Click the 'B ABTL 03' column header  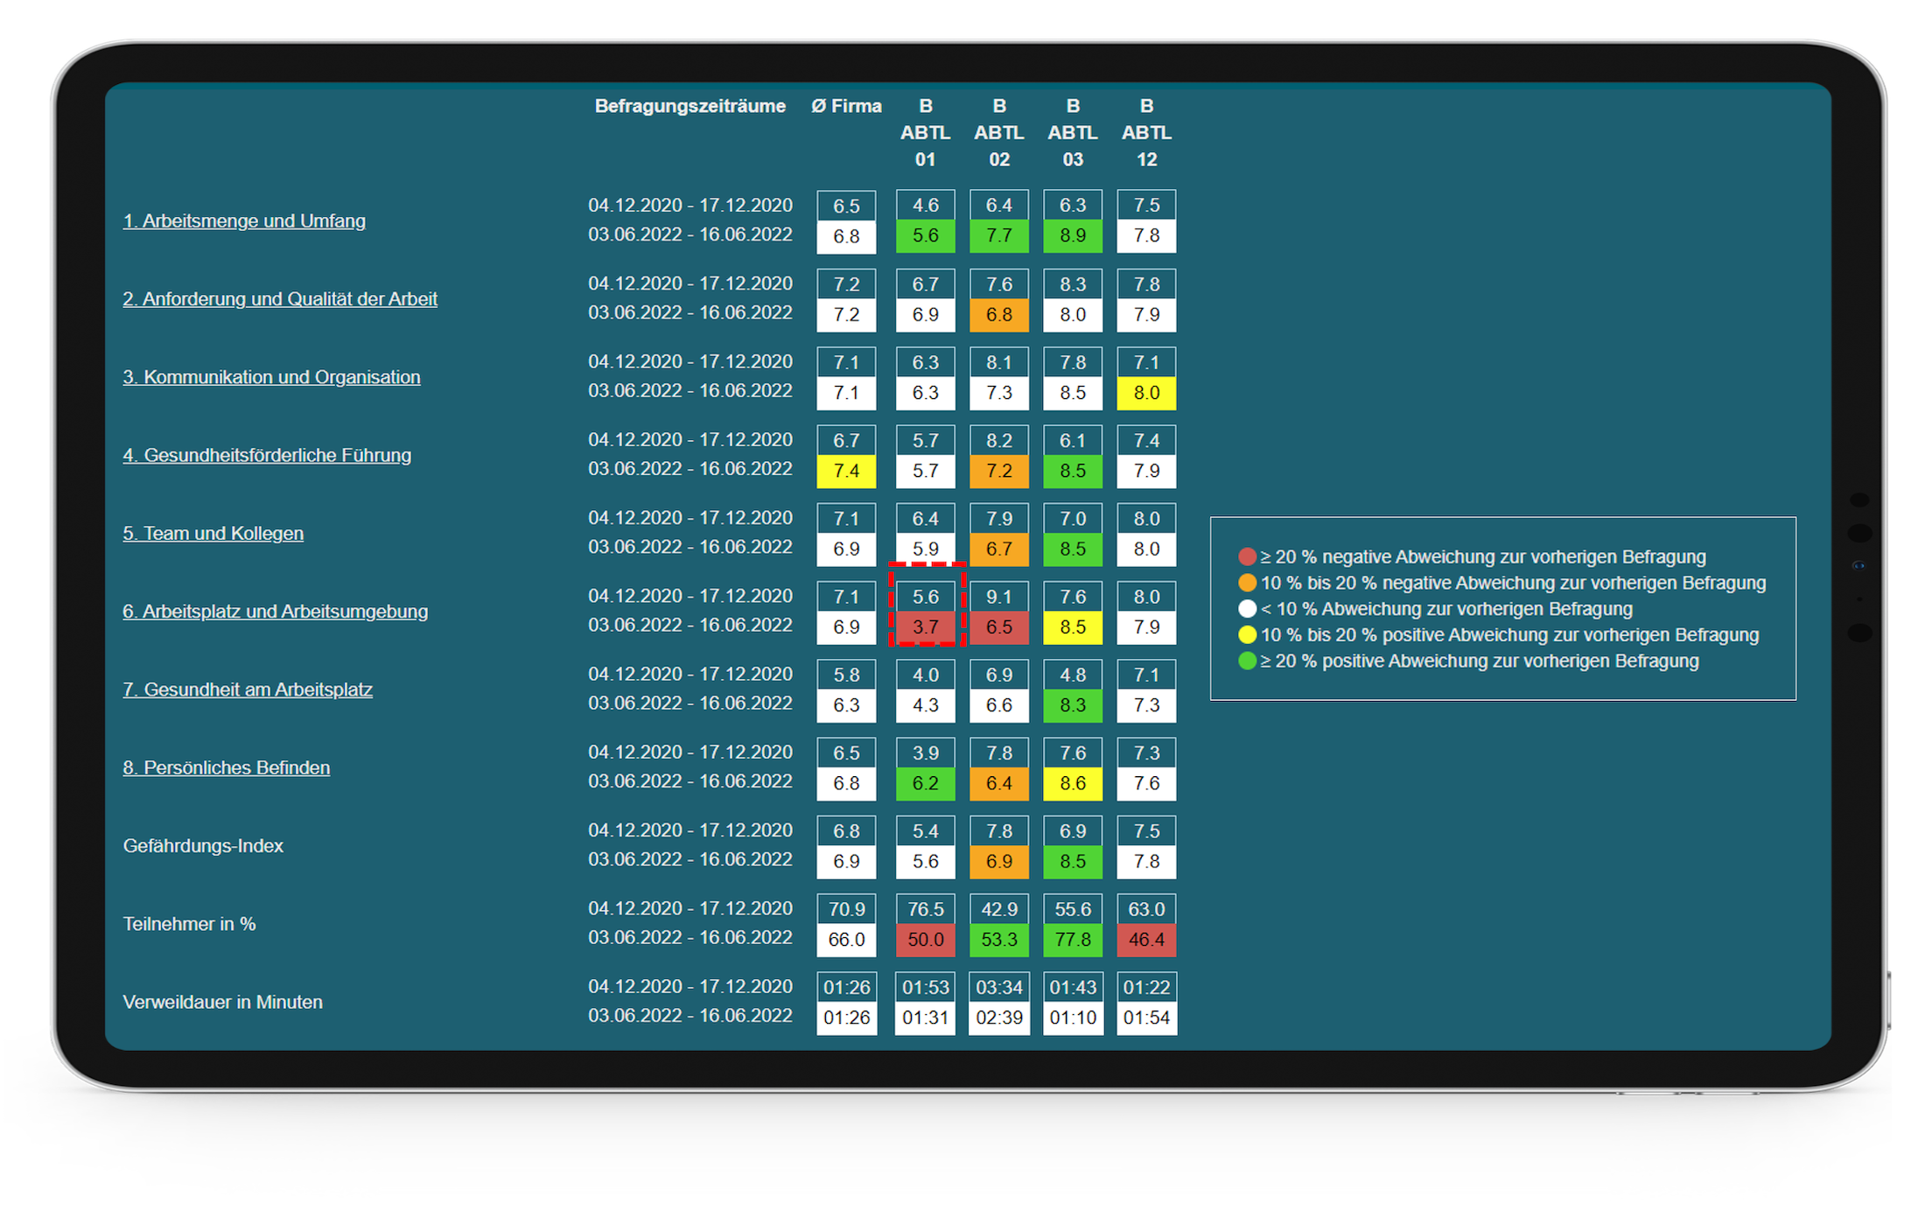(1073, 133)
